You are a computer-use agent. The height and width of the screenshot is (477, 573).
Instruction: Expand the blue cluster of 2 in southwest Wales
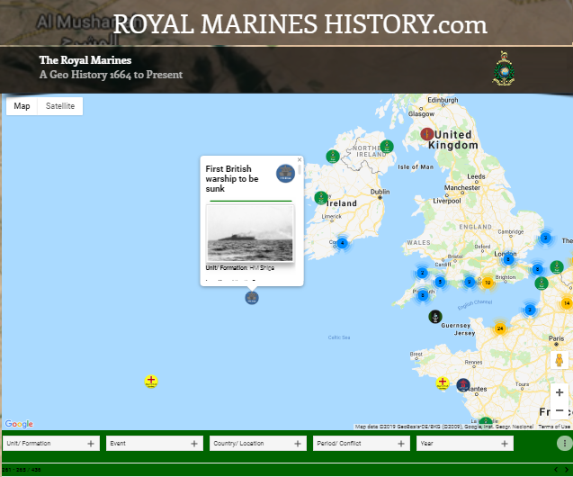click(x=422, y=273)
